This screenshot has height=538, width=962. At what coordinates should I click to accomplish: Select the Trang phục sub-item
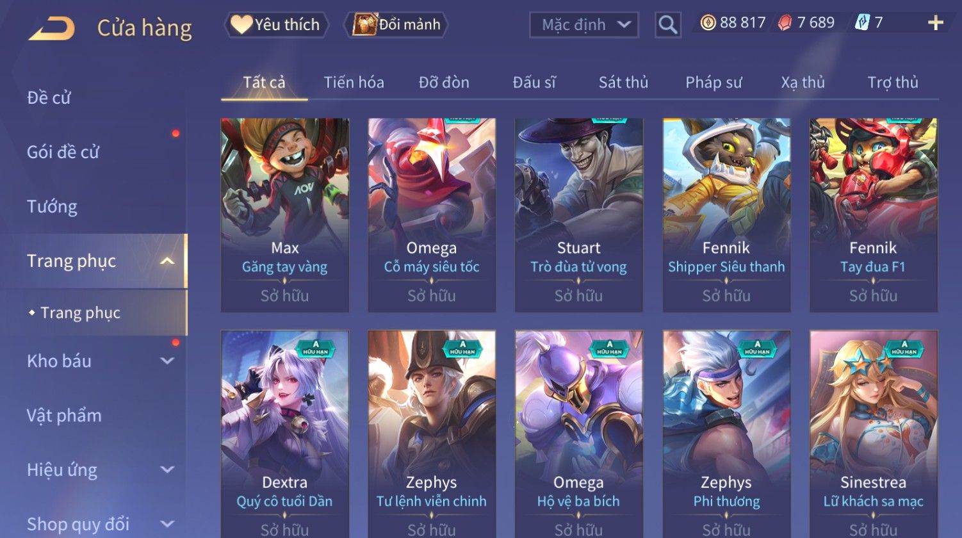tap(80, 313)
